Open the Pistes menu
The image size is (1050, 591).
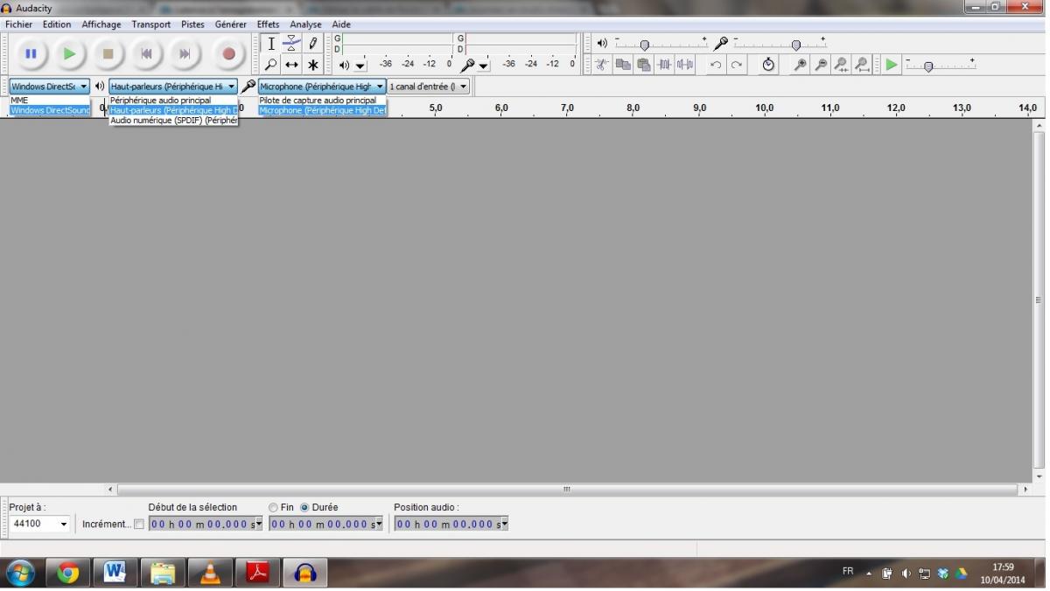point(192,24)
